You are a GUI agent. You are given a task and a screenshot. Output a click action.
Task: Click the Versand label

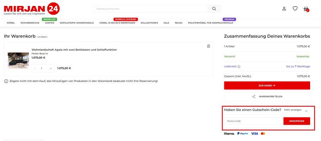[x=229, y=57]
